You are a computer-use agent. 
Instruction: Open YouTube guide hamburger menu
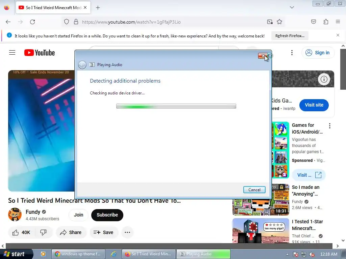click(12, 53)
